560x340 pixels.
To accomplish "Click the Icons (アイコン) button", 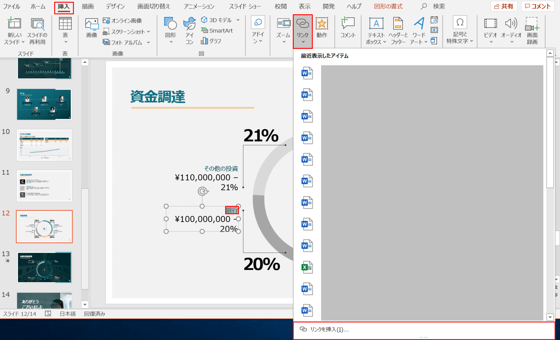I will pos(189,31).
